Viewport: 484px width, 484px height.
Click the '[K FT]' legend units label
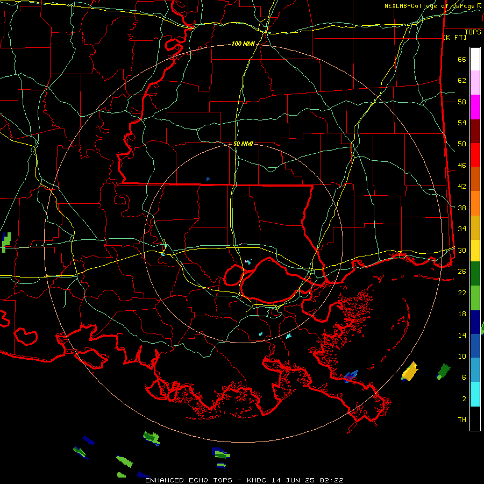454,37
